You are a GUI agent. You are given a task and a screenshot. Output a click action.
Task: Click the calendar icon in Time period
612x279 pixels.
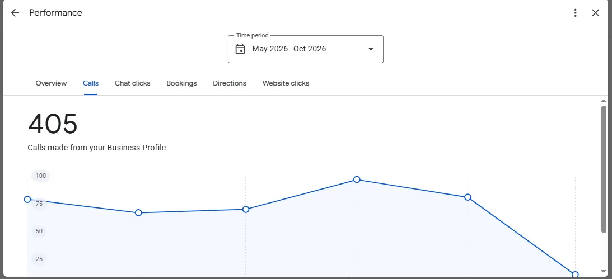pyautogui.click(x=240, y=49)
